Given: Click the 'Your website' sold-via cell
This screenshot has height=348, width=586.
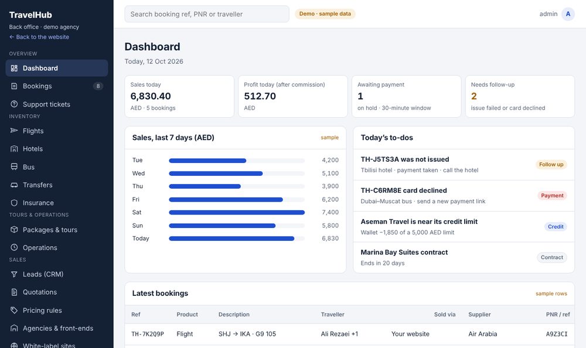Looking at the screenshot, I should [410, 334].
